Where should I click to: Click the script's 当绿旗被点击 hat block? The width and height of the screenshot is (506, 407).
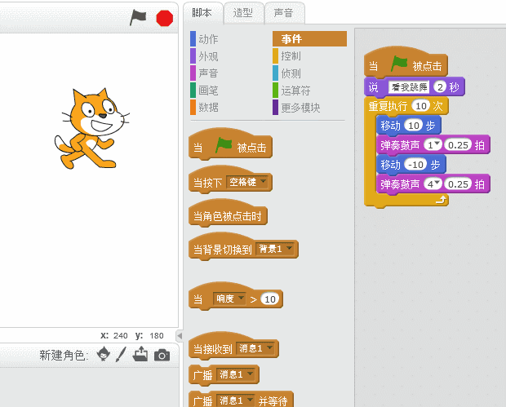pyautogui.click(x=406, y=62)
